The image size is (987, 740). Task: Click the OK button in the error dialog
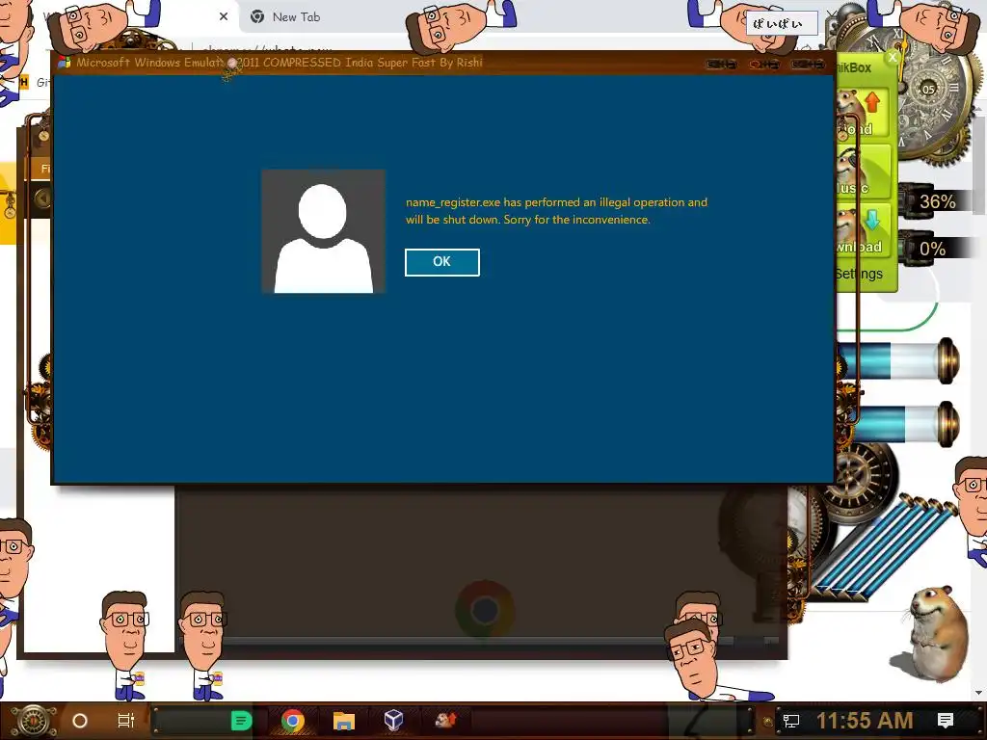tap(441, 262)
